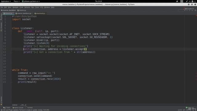Screen dimensions: 197x111
Task: Click the camera recorder tray icon
Action: pyautogui.click(x=177, y=1)
